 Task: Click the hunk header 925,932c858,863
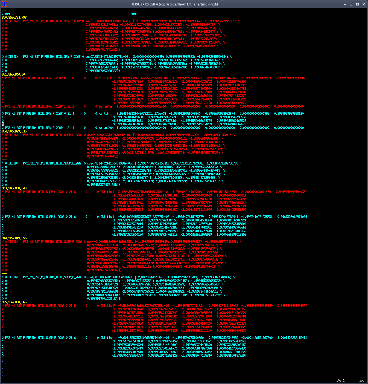pyautogui.click(x=14, y=302)
